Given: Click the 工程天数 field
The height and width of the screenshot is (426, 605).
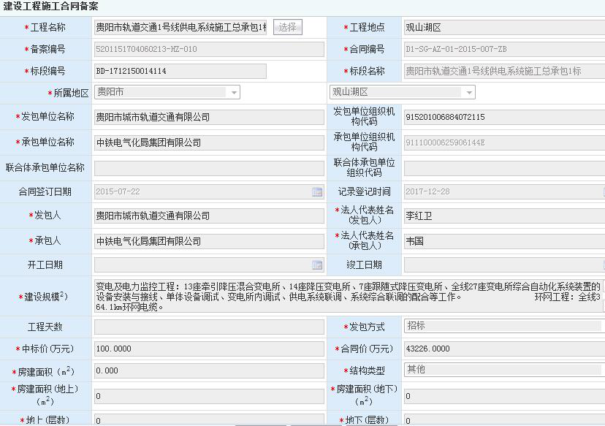Looking at the screenshot, I should click(x=208, y=327).
